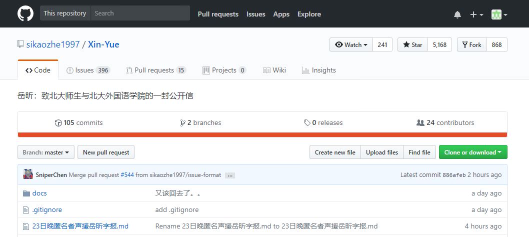Open the plus create-new dropdown
This screenshot has width=529, height=237.
(x=476, y=14)
